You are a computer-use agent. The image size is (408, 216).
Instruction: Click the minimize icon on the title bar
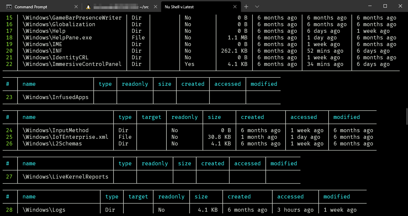point(370,6)
